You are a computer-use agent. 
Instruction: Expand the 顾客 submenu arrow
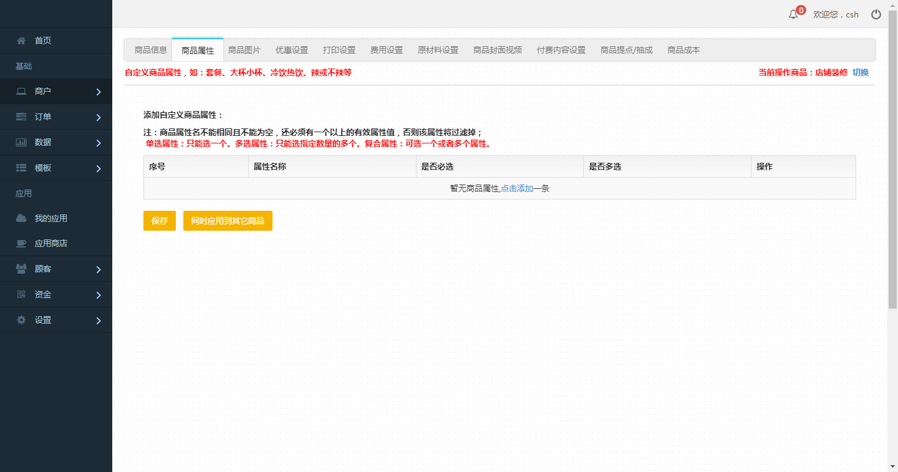pyautogui.click(x=99, y=269)
